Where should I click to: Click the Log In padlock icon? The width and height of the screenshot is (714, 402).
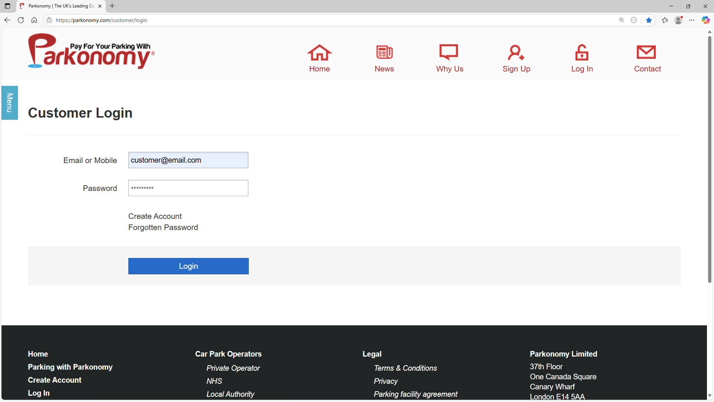tap(582, 52)
